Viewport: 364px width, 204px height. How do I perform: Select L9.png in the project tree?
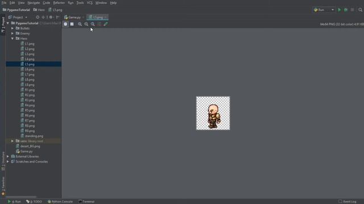coord(30,84)
